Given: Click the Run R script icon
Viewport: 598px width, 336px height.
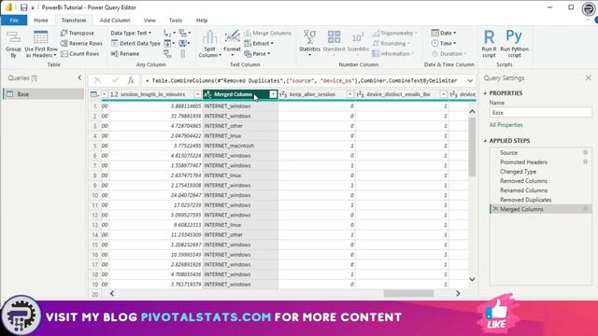Looking at the screenshot, I should 489,37.
